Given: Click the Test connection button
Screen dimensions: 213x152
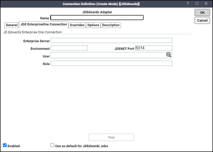Looking at the screenshot, I should coord(111,137).
